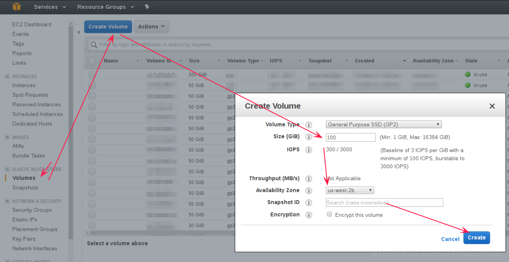Collapse the sidebar with the left arrow
The image size is (509, 262).
click(78, 32)
